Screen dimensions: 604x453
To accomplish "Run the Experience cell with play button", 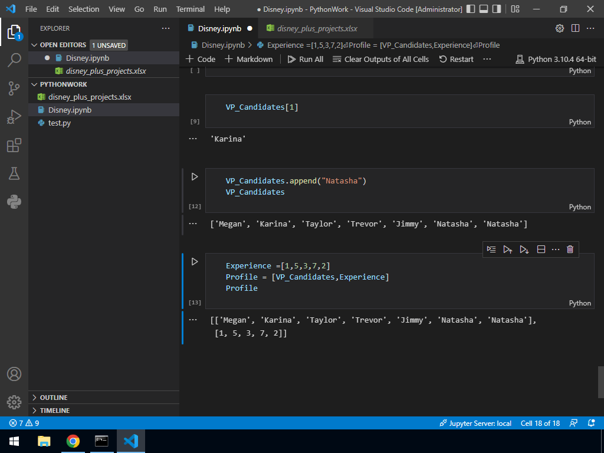I will [x=194, y=261].
